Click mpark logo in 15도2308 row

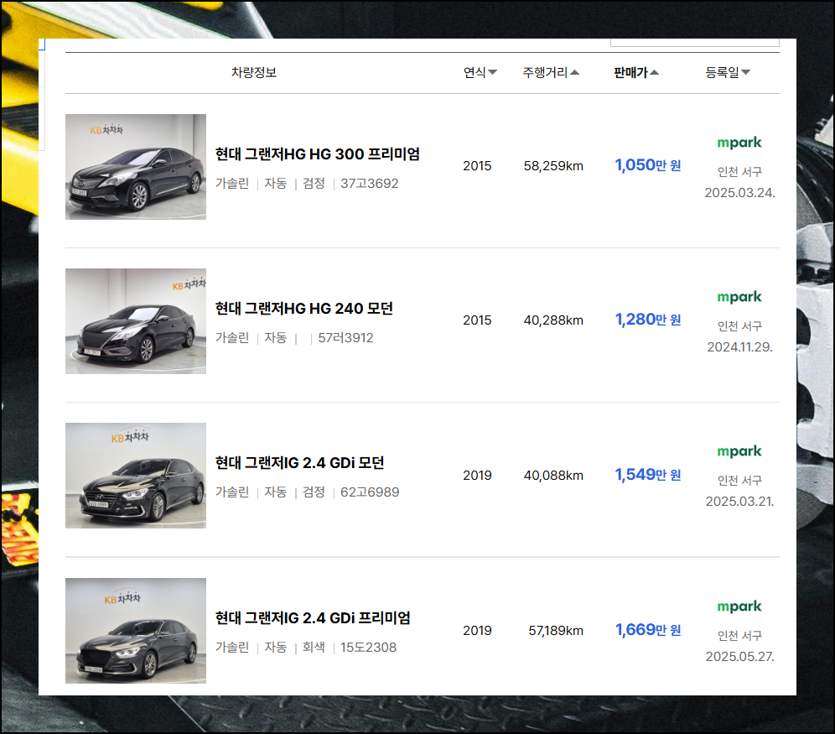pyautogui.click(x=739, y=606)
